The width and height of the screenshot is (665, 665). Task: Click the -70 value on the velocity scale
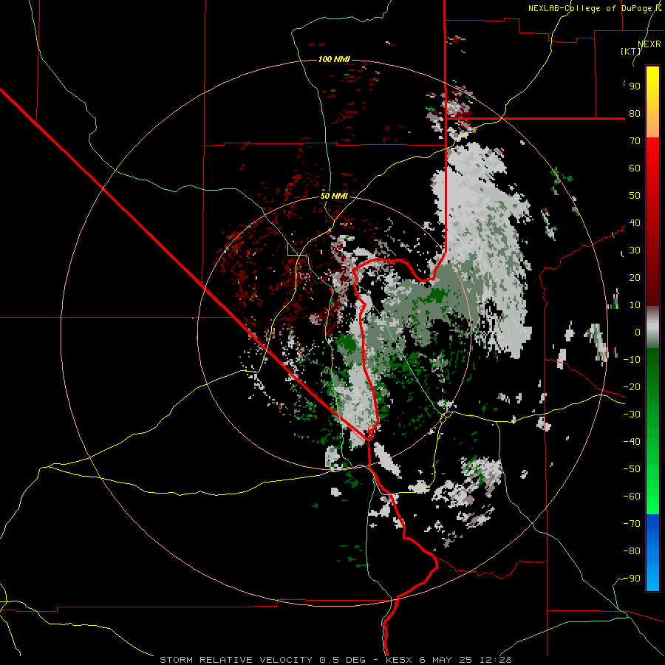click(x=632, y=524)
